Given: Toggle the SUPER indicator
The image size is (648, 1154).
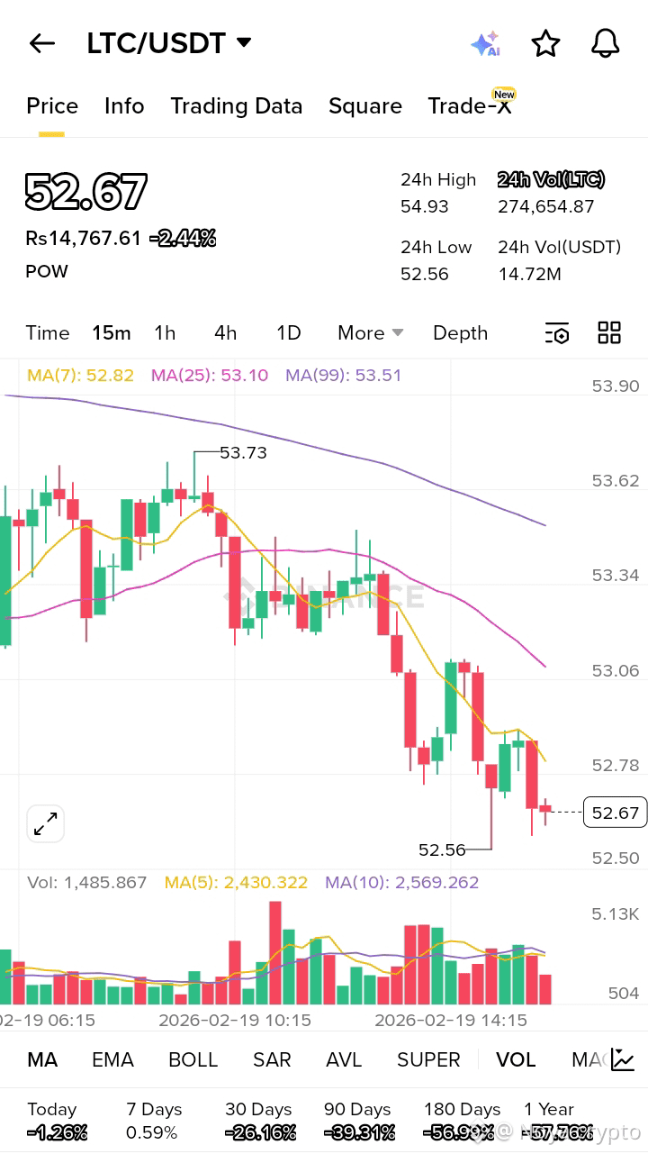Looking at the screenshot, I should click(x=428, y=1059).
